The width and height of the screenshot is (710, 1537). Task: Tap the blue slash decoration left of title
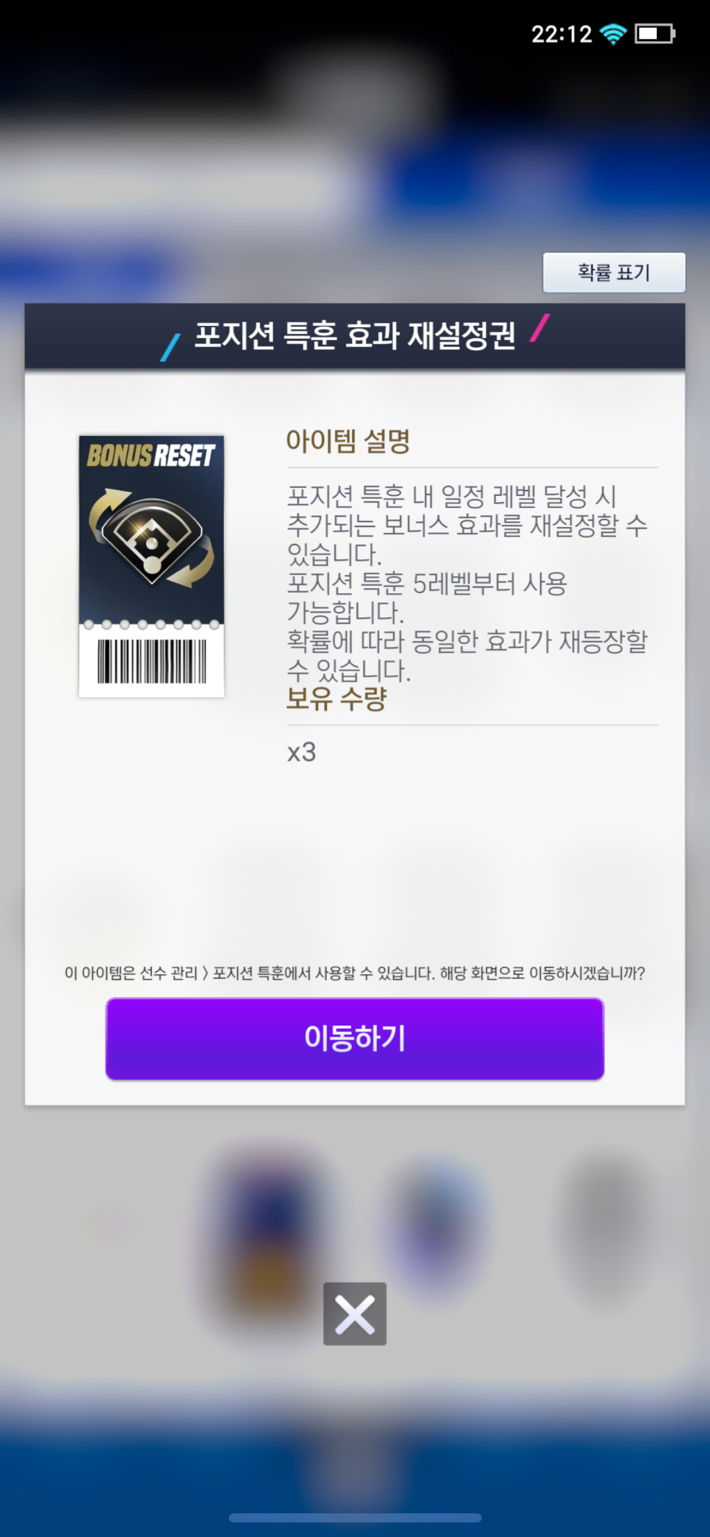click(x=171, y=348)
